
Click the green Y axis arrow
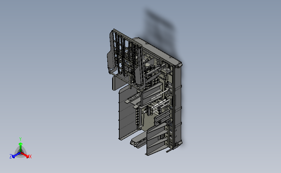(x=20, y=147)
